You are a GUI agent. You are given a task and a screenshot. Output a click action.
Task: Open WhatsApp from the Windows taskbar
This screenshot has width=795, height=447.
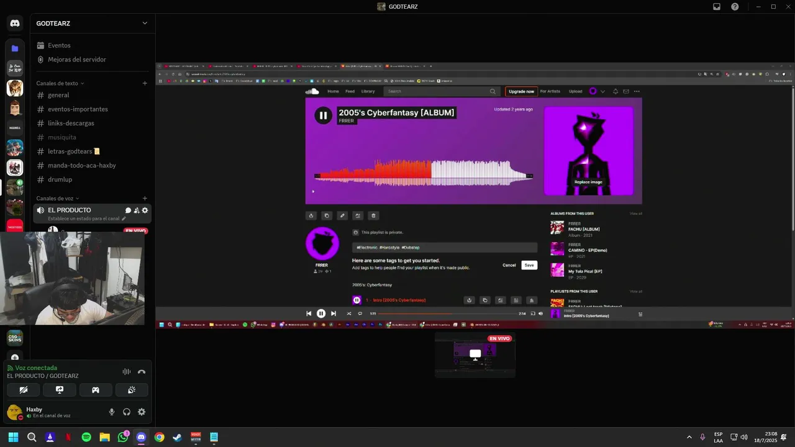[x=123, y=437]
